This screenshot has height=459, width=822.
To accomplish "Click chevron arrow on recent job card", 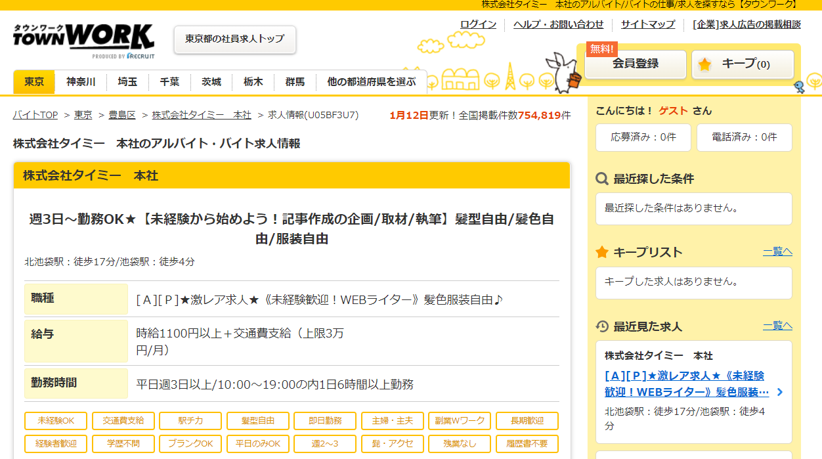I will (779, 392).
